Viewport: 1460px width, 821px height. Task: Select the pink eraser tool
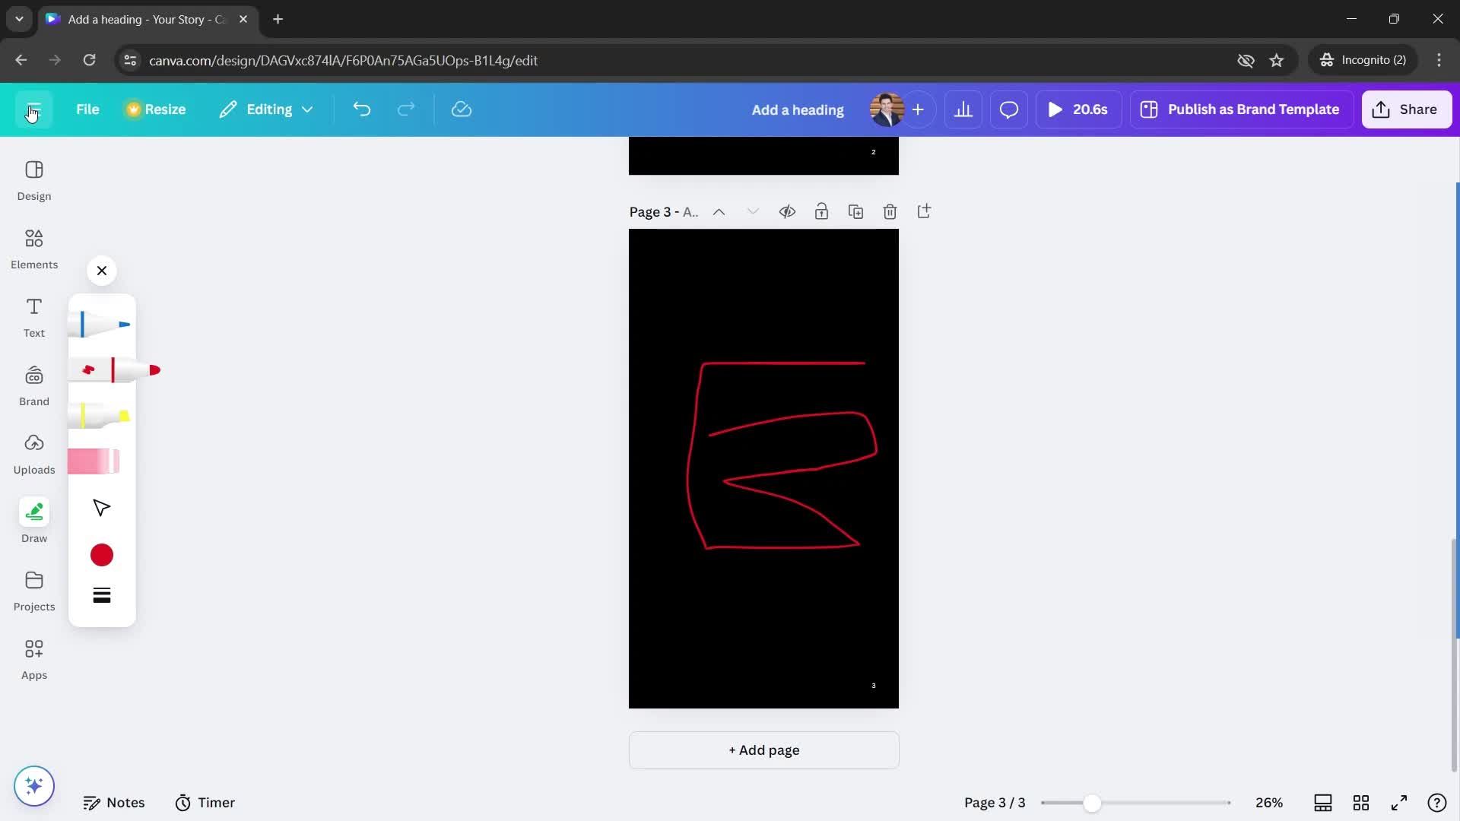[x=94, y=461]
